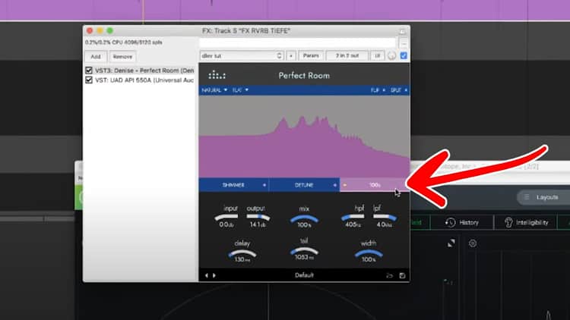Image resolution: width=570 pixels, height=320 pixels.
Task: Click the Default preset name
Action: 304,275
